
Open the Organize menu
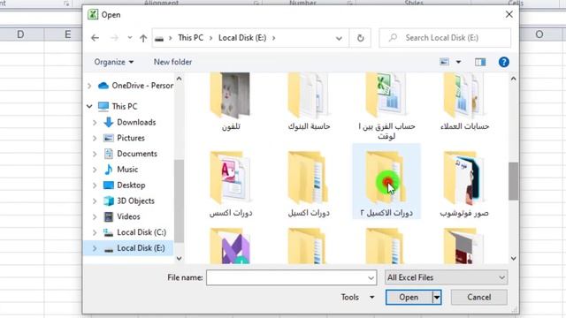tap(114, 62)
